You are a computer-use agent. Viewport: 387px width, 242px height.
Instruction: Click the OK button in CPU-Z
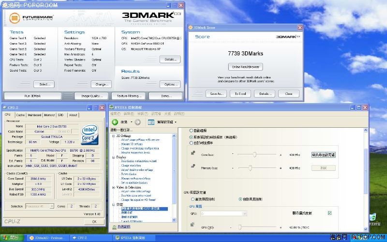(x=94, y=222)
